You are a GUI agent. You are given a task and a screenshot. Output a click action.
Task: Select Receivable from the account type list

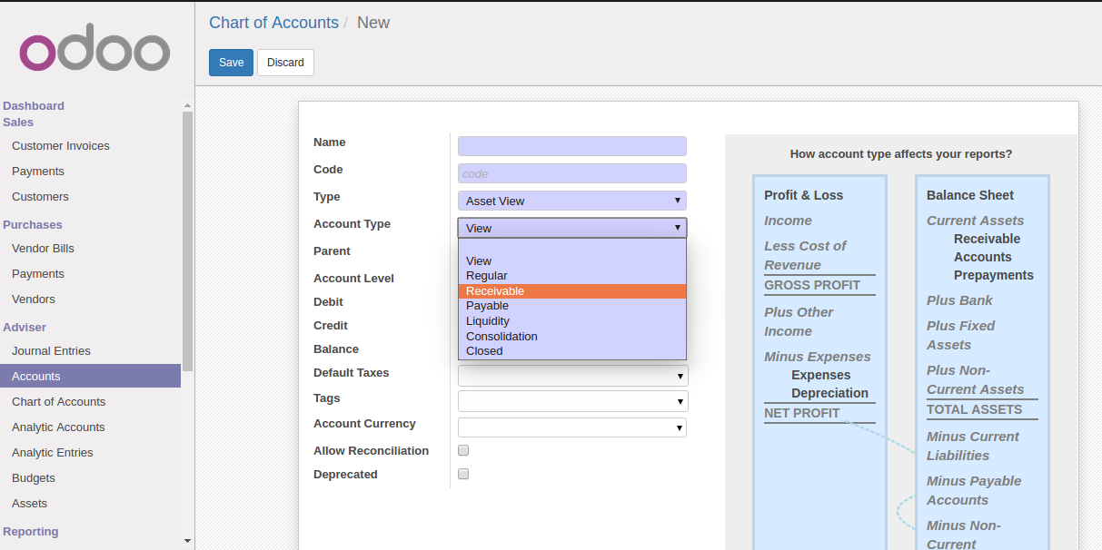[571, 291]
